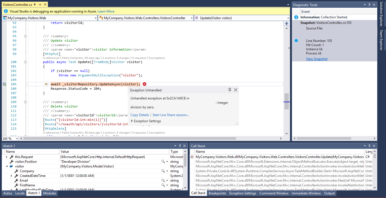The image size is (386, 198).
Task: Click the View Snapshot link in Diagnostic Tools
Action: click(x=317, y=59)
